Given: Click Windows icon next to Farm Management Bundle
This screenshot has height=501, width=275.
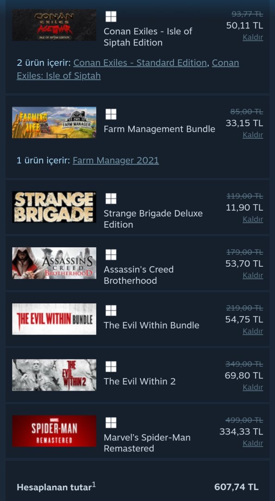Looking at the screenshot, I should 111,115.
